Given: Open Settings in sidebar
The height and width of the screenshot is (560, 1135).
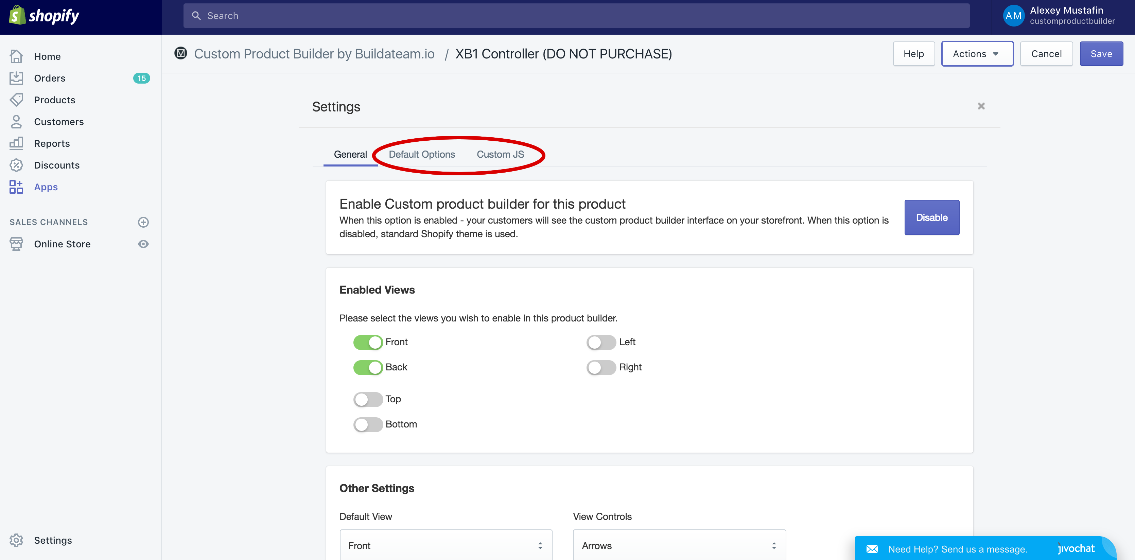Looking at the screenshot, I should point(53,540).
